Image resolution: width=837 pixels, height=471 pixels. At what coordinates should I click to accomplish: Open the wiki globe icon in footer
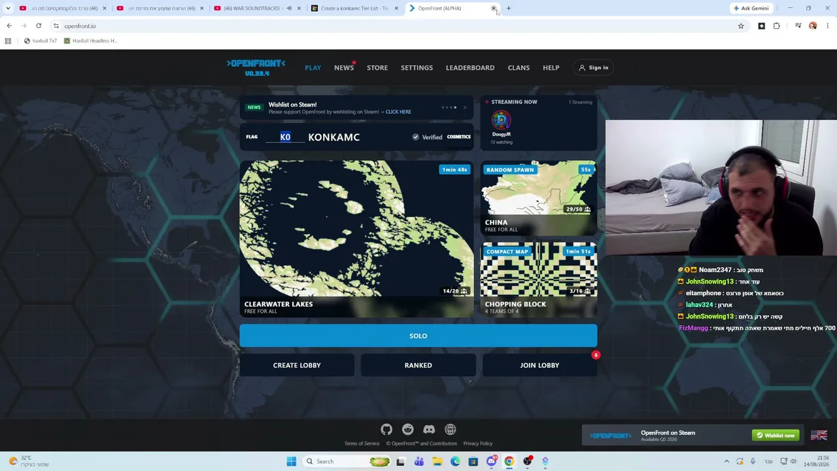450,429
